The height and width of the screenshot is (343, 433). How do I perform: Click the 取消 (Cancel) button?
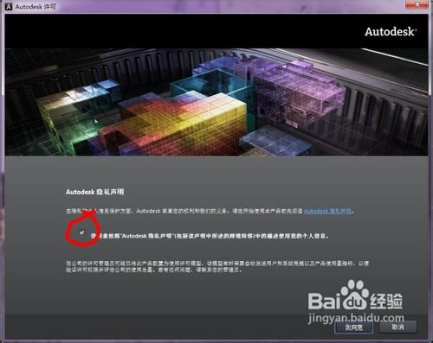[x=397, y=327]
